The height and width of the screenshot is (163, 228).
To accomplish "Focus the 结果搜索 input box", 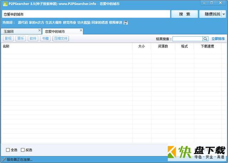I will [x=188, y=39].
